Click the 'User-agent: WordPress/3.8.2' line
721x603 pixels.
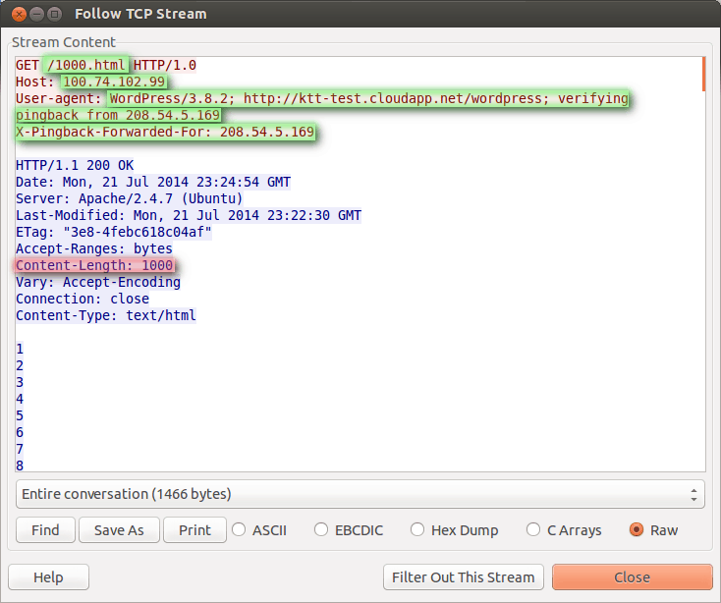(x=322, y=98)
